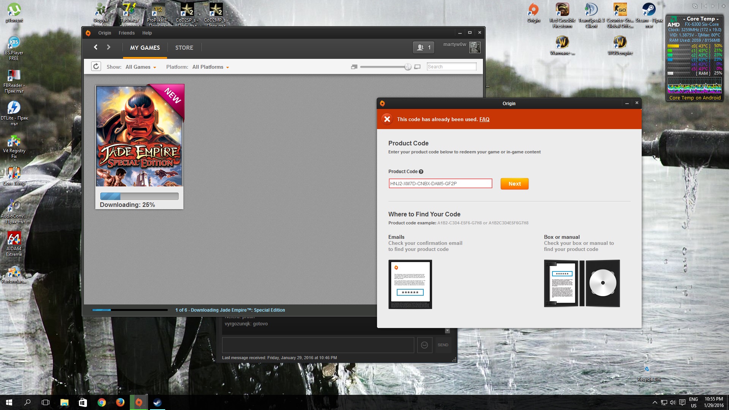
Task: Open Origin menu in menu bar
Action: [104, 33]
